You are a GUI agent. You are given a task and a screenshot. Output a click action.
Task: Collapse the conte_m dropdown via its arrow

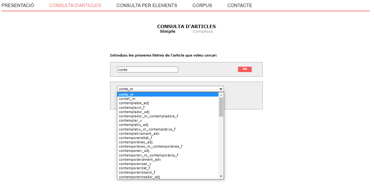pyautogui.click(x=221, y=89)
